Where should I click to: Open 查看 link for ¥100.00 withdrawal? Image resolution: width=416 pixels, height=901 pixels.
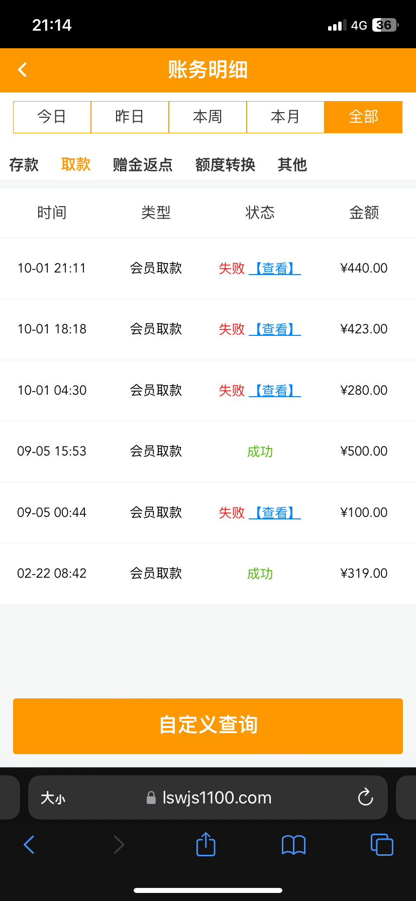pos(275,513)
